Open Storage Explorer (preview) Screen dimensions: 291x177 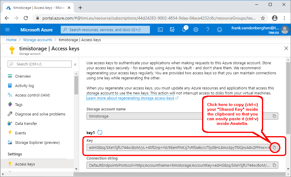(37, 142)
